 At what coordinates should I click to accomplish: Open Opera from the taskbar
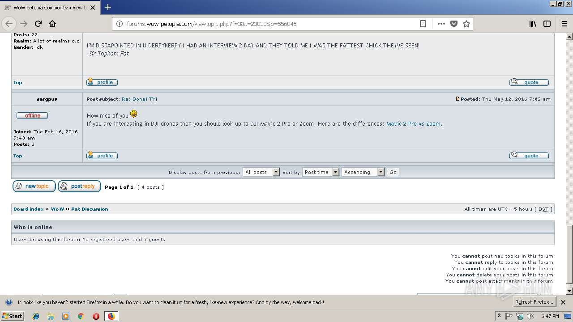(96, 316)
